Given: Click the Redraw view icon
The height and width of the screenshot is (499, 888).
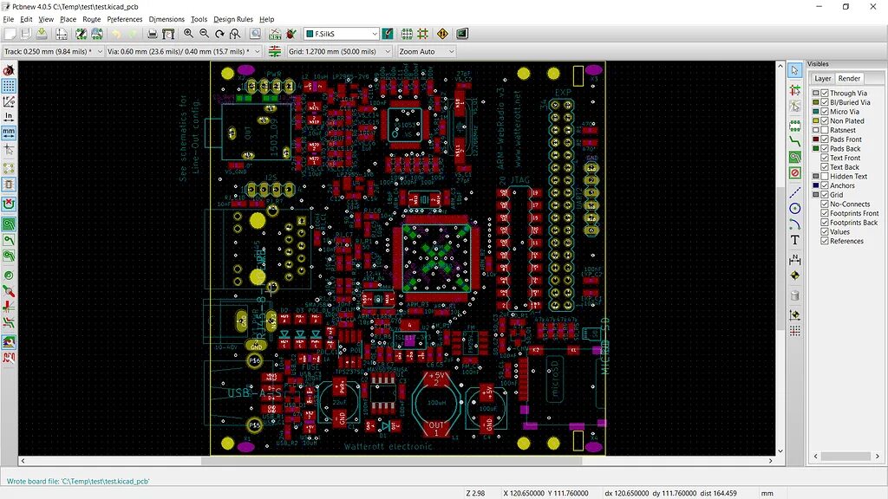Looking at the screenshot, I should pos(219,34).
